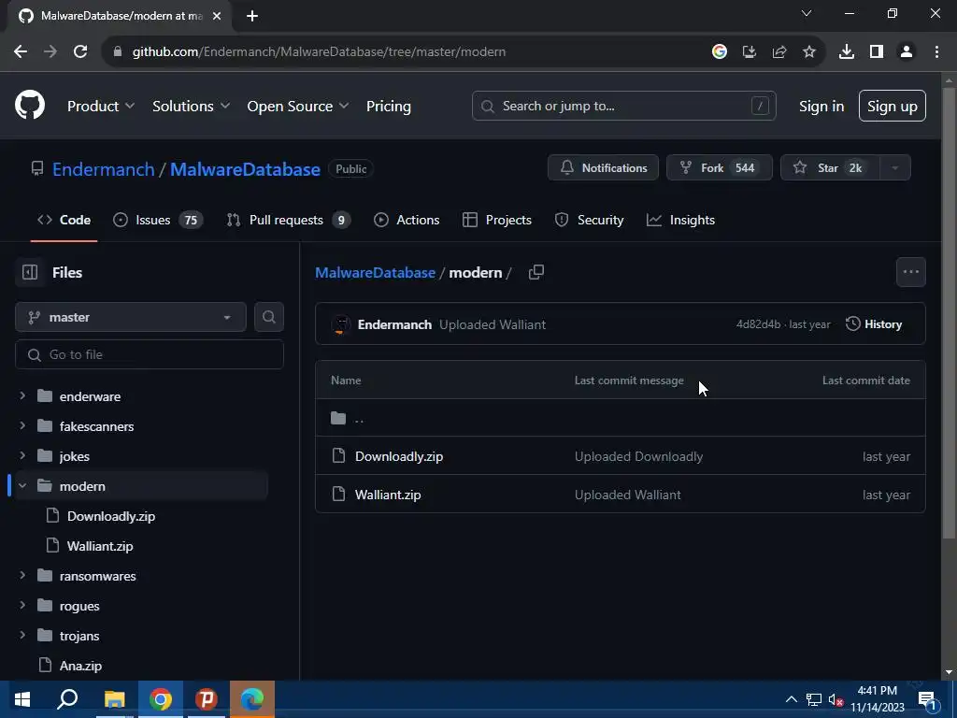The height and width of the screenshot is (718, 957).
Task: Open File Explorer from the taskbar
Action: [115, 699]
